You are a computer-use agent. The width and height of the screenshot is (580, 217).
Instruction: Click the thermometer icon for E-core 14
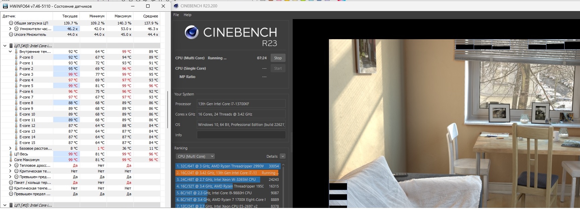click(16, 137)
